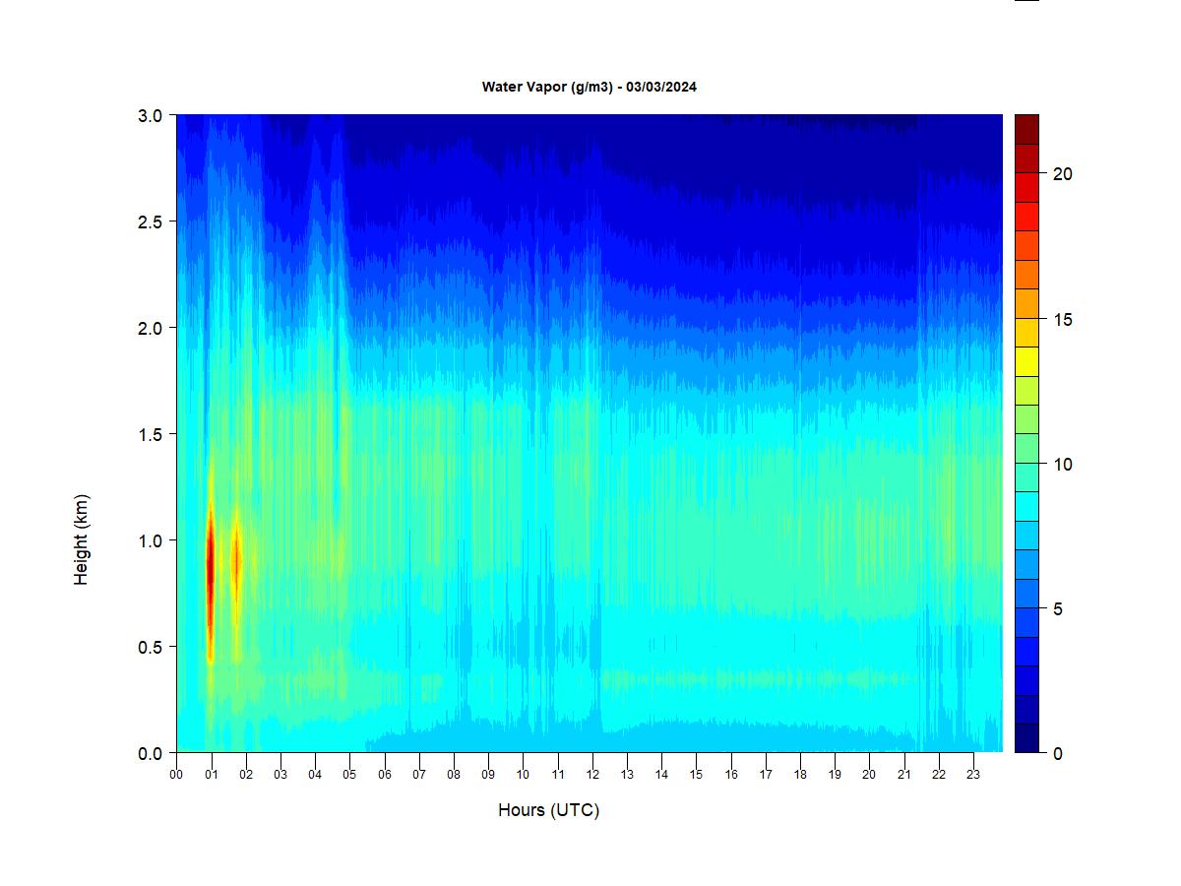Screen dimensions: 1181x886
Task: Select the '09' hour tick label
Action: [488, 774]
